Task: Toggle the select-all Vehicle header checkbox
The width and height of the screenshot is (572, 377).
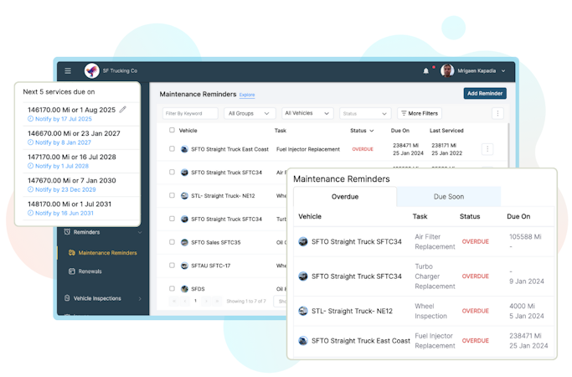Action: pos(172,130)
